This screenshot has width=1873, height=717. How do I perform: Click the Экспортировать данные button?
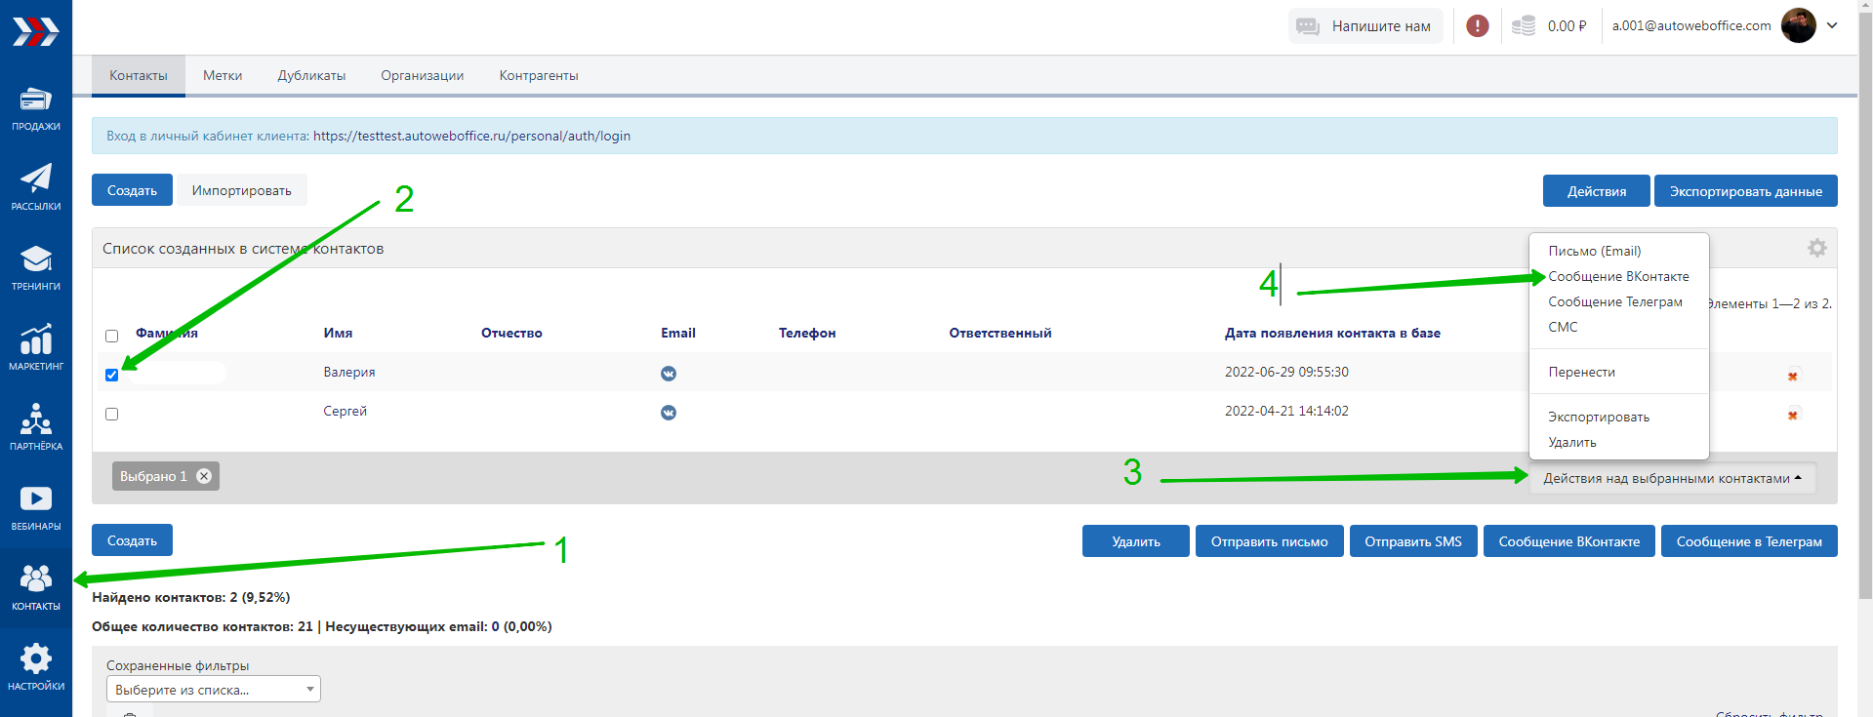pos(1745,191)
